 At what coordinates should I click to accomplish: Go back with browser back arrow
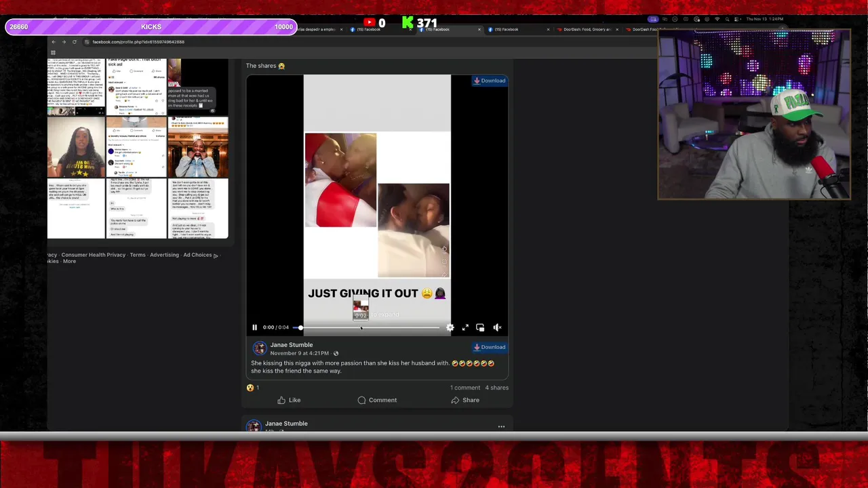pyautogui.click(x=54, y=42)
